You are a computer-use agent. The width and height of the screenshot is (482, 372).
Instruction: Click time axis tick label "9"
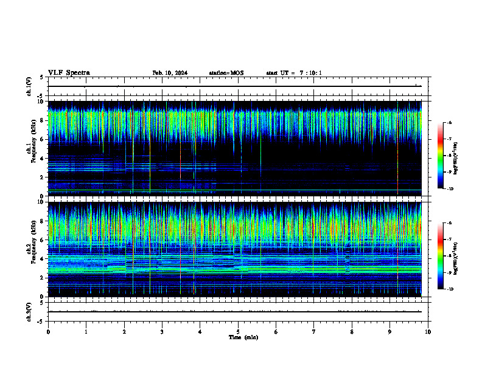[x=389, y=332]
